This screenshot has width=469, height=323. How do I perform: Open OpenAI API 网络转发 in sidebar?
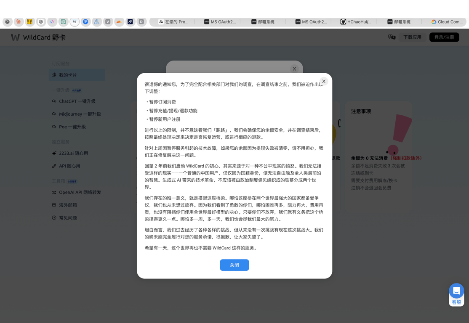click(x=77, y=193)
